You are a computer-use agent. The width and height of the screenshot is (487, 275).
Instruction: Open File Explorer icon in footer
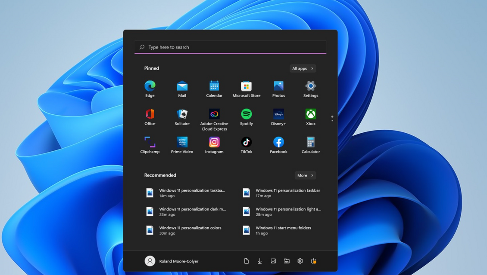click(x=287, y=261)
